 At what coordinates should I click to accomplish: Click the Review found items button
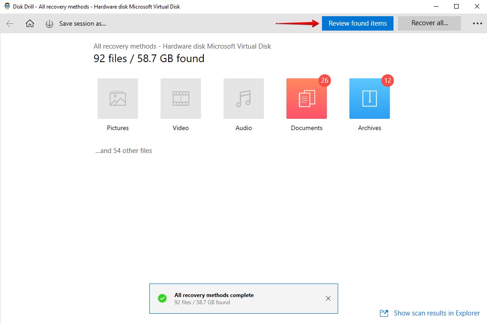click(357, 23)
